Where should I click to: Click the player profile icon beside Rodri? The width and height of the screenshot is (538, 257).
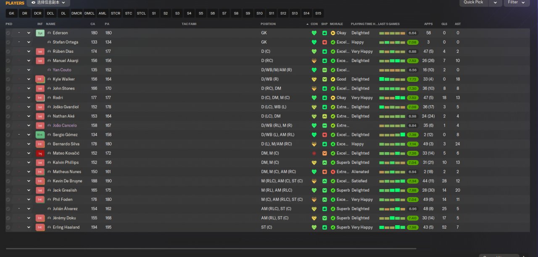click(x=49, y=98)
